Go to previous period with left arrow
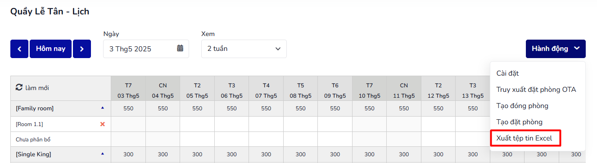The height and width of the screenshot is (163, 597). coord(19,49)
